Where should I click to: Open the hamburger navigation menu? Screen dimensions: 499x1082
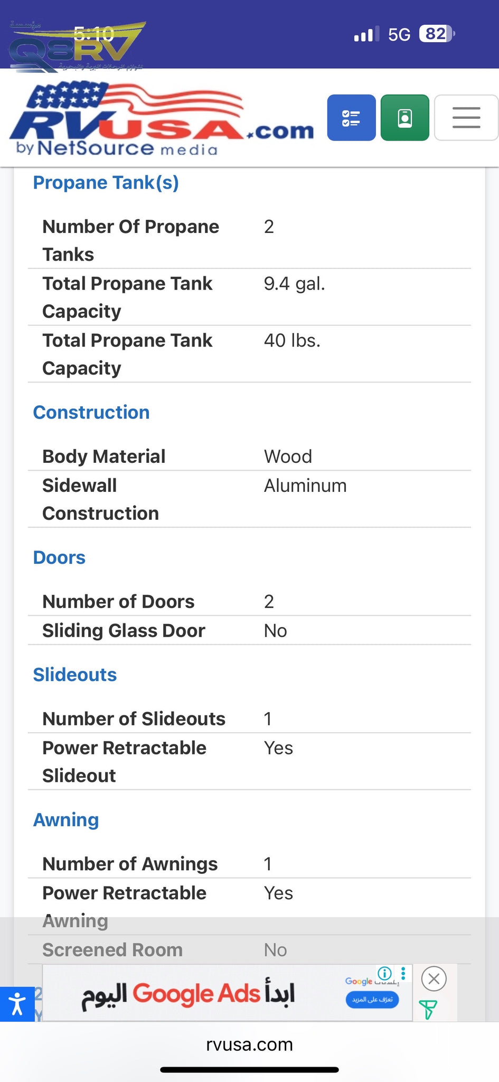pos(466,118)
